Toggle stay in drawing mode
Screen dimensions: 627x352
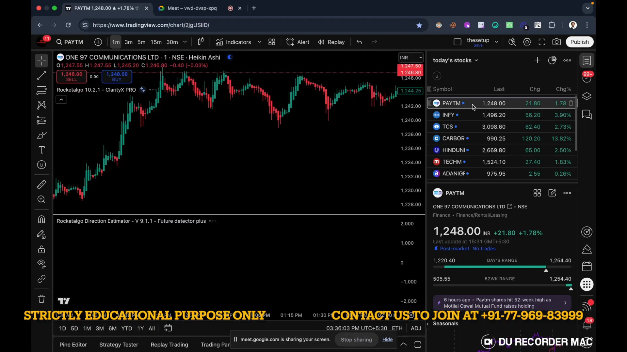tap(41, 234)
